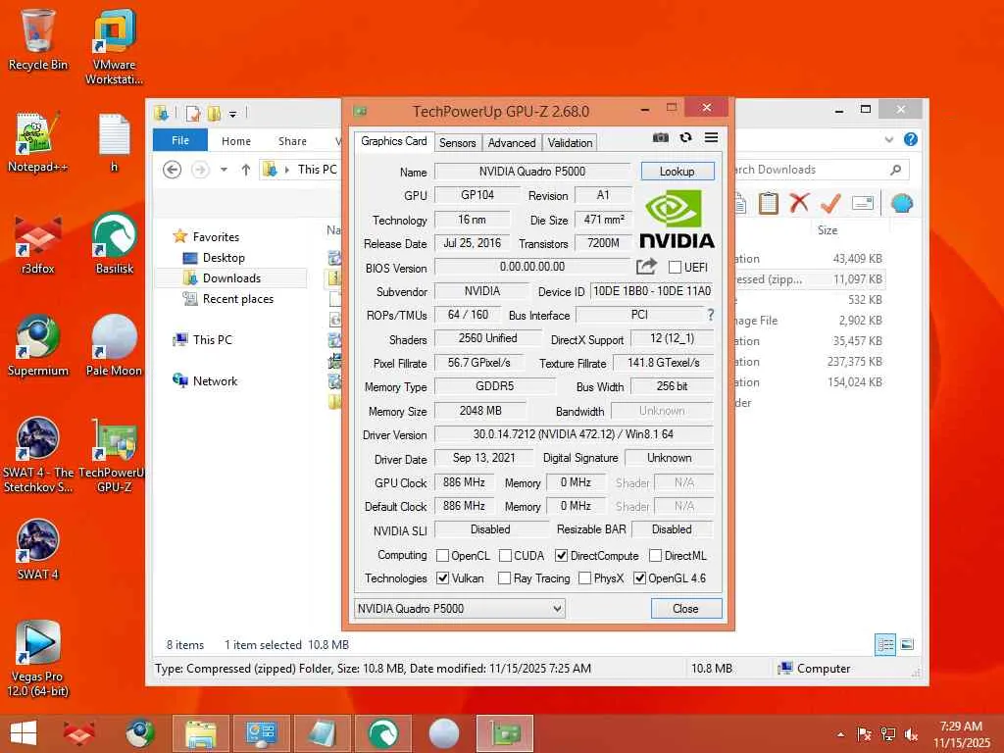Take a GPU-Z screenshot with camera icon
This screenshot has width=1004, height=753.
[x=660, y=137]
